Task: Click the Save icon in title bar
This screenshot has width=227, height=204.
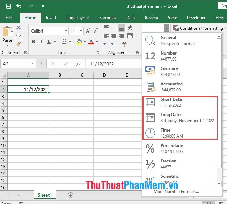Action: [x=8, y=6]
